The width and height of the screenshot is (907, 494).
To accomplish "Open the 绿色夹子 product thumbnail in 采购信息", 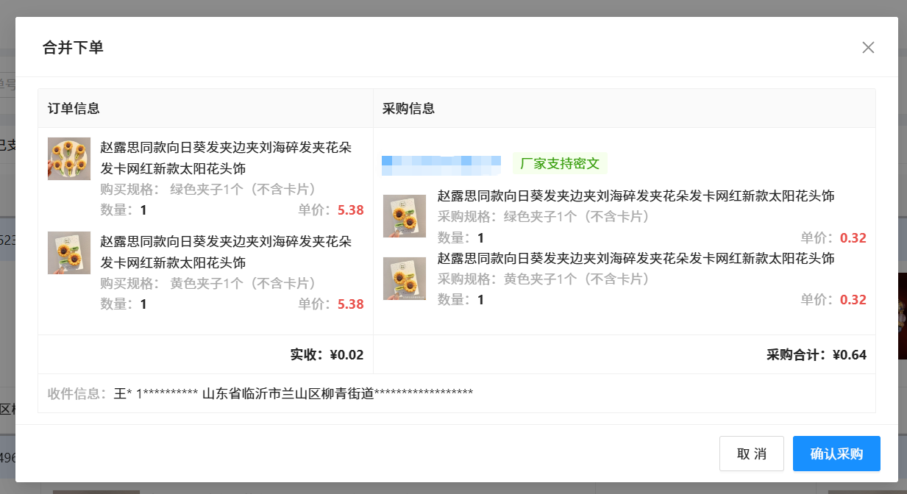I will (x=405, y=216).
